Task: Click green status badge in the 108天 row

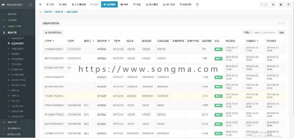Action: (x=219, y=105)
